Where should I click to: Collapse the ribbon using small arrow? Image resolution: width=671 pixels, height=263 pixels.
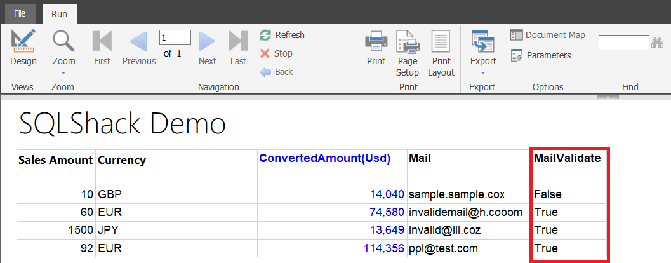(x=608, y=97)
